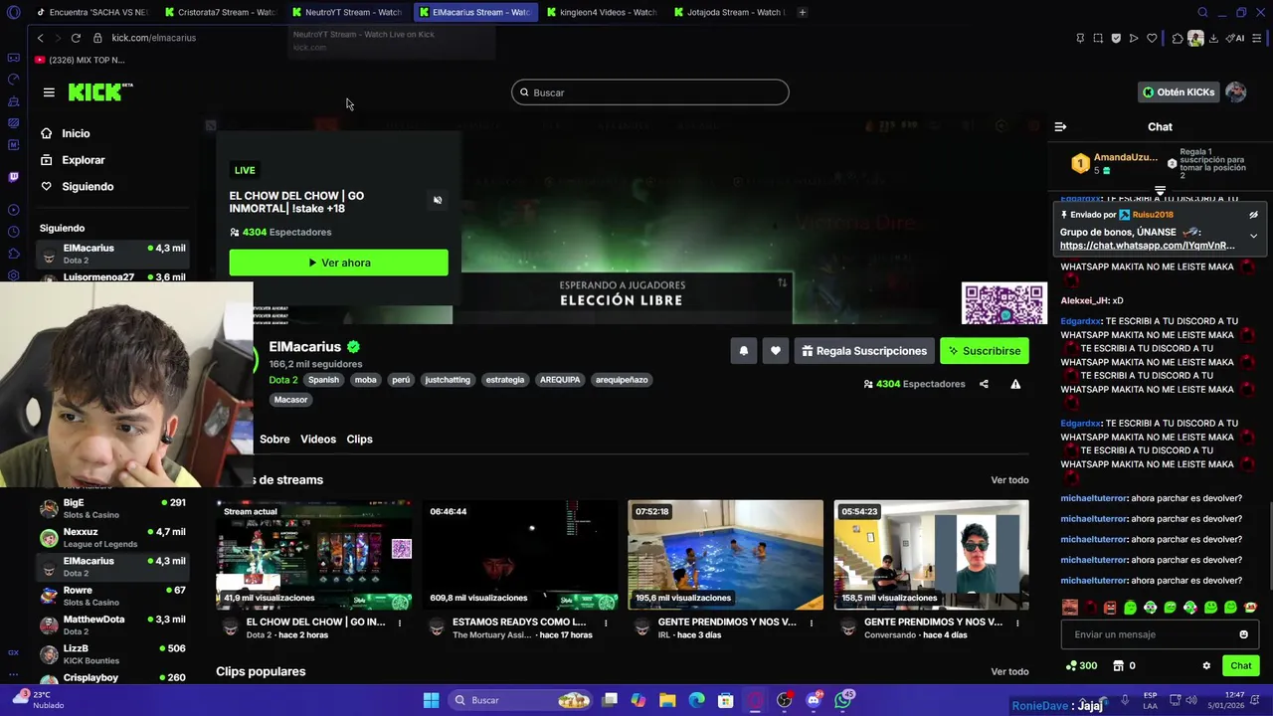The height and width of the screenshot is (716, 1273).
Task: Open the user profile avatar menu on Kick
Action: click(1236, 92)
